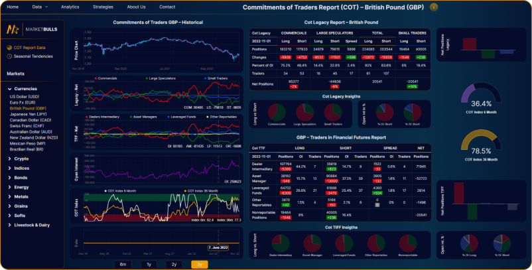This screenshot has width=532, height=270.
Task: Select Australian Dollar (AUD) market
Action: tap(31, 132)
